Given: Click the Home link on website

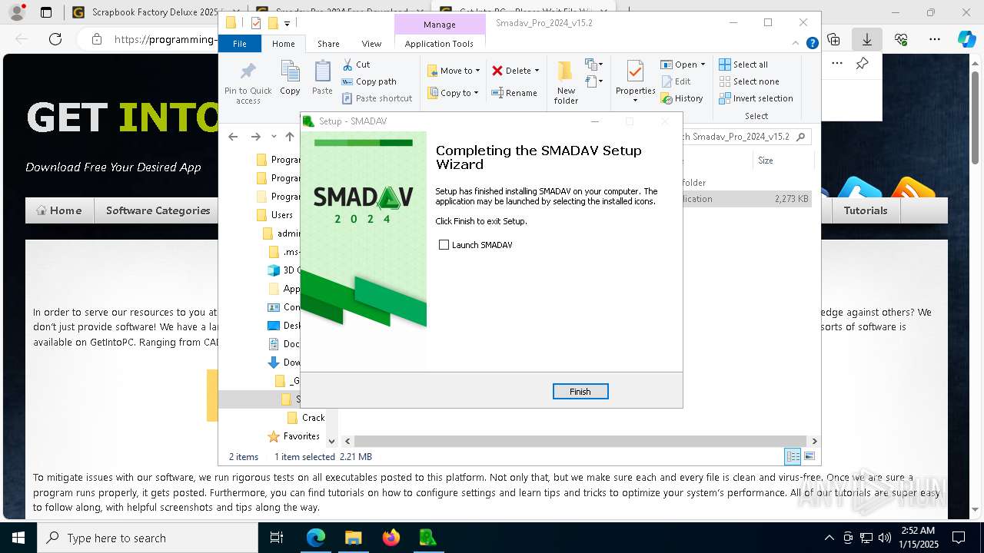Looking at the screenshot, I should pos(59,210).
